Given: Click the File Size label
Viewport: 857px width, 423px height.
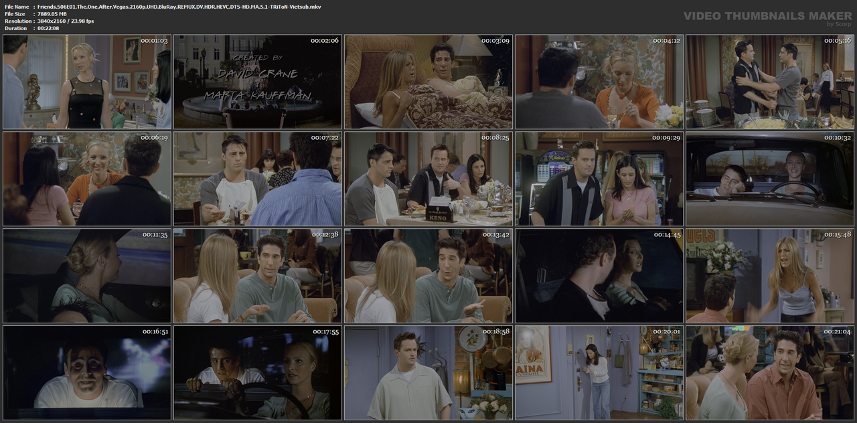Looking at the screenshot, I should 15,14.
